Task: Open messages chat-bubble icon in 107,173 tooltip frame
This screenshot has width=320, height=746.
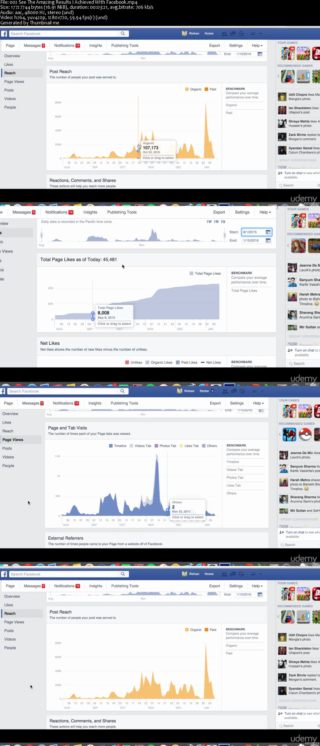Action: point(233,33)
